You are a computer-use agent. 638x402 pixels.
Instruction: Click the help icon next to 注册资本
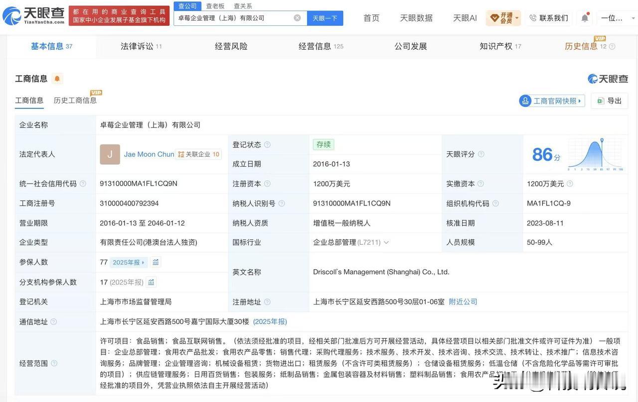tap(267, 184)
